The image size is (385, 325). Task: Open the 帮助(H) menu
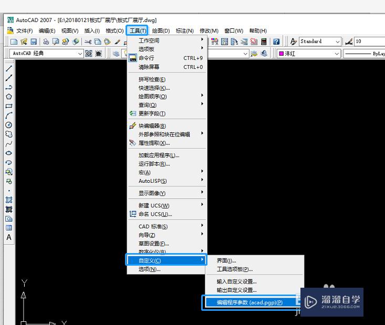pyautogui.click(x=258, y=30)
